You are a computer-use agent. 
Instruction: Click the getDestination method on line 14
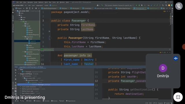(141, 90)
